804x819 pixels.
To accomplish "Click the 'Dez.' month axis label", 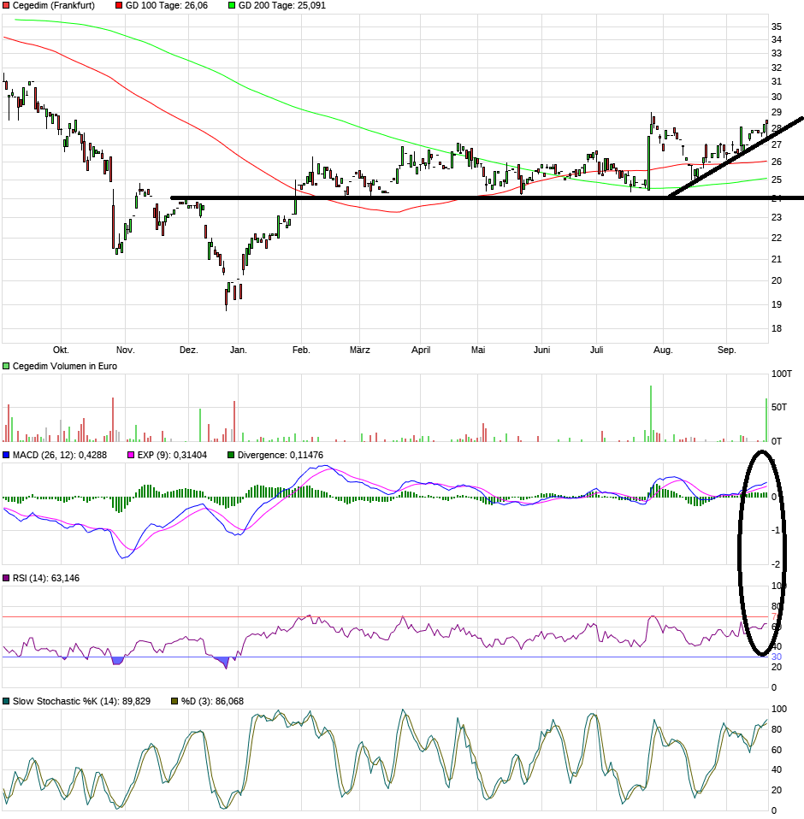I will (188, 350).
